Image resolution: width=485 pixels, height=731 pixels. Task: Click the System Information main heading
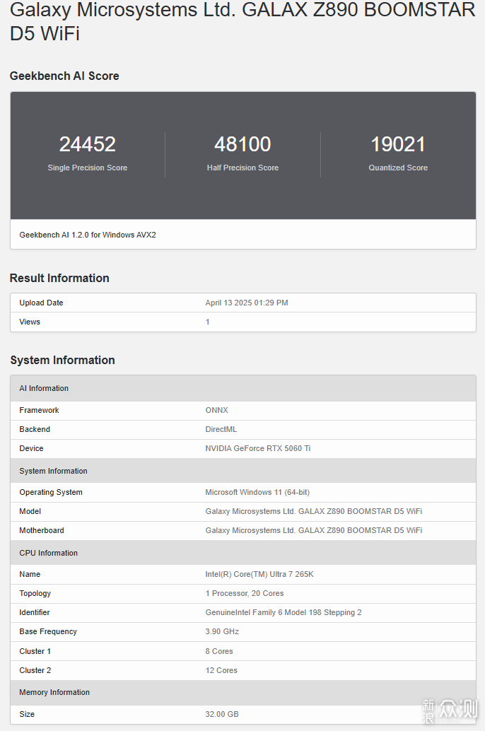(x=62, y=361)
